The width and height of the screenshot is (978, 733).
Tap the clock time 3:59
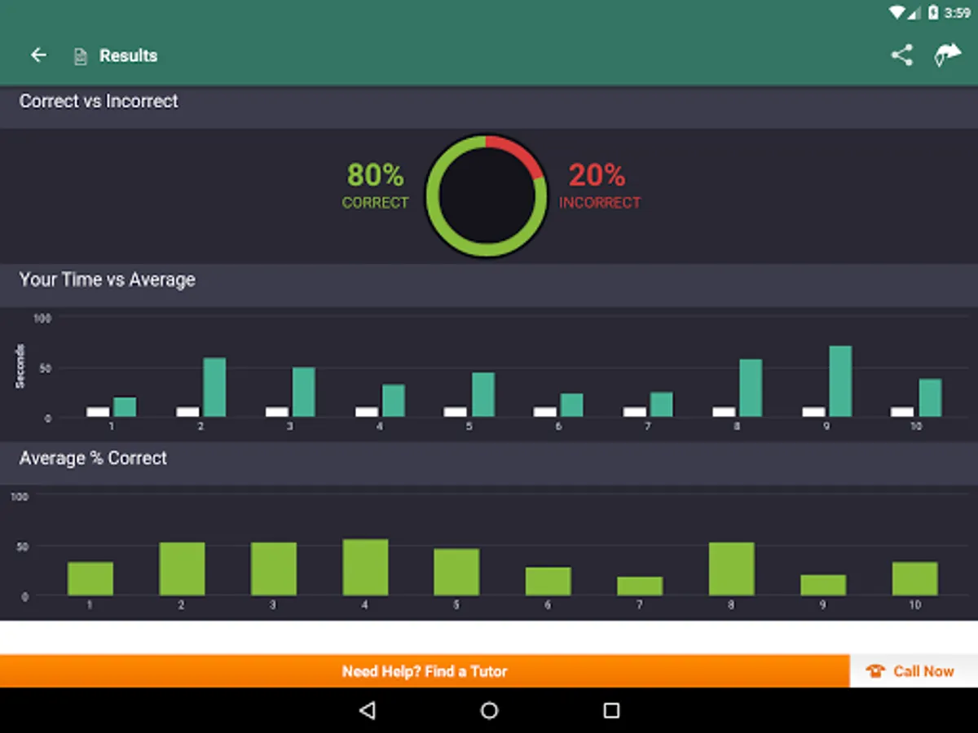[x=957, y=12]
